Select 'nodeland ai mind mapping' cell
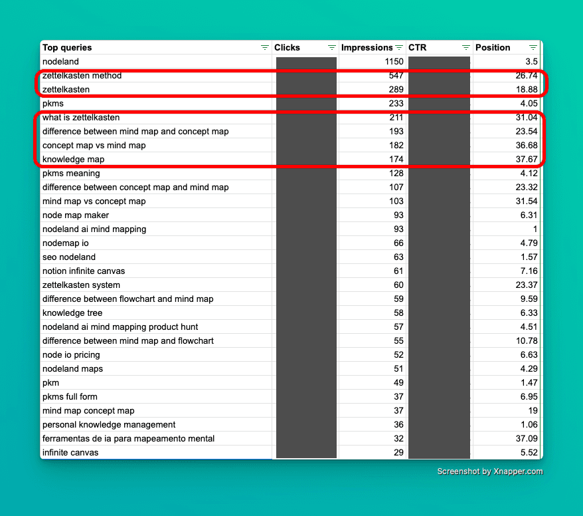The image size is (583, 516). click(x=156, y=229)
